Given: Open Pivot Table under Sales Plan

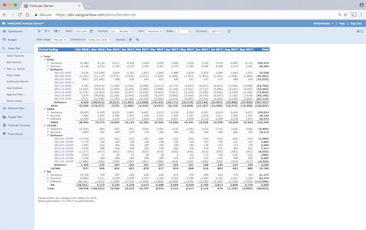Looking at the screenshot, I should tap(13, 75).
